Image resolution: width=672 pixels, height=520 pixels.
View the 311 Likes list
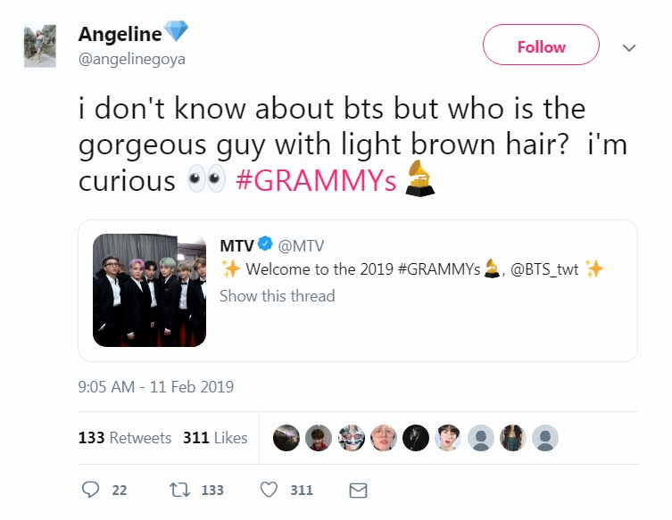(215, 438)
